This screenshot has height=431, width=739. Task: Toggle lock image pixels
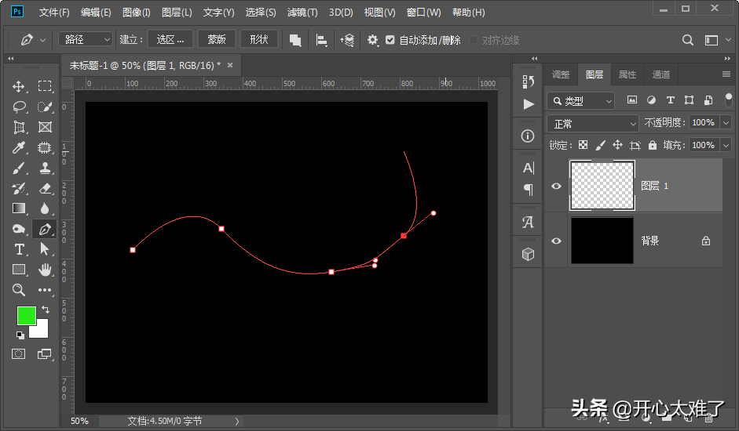pyautogui.click(x=600, y=145)
